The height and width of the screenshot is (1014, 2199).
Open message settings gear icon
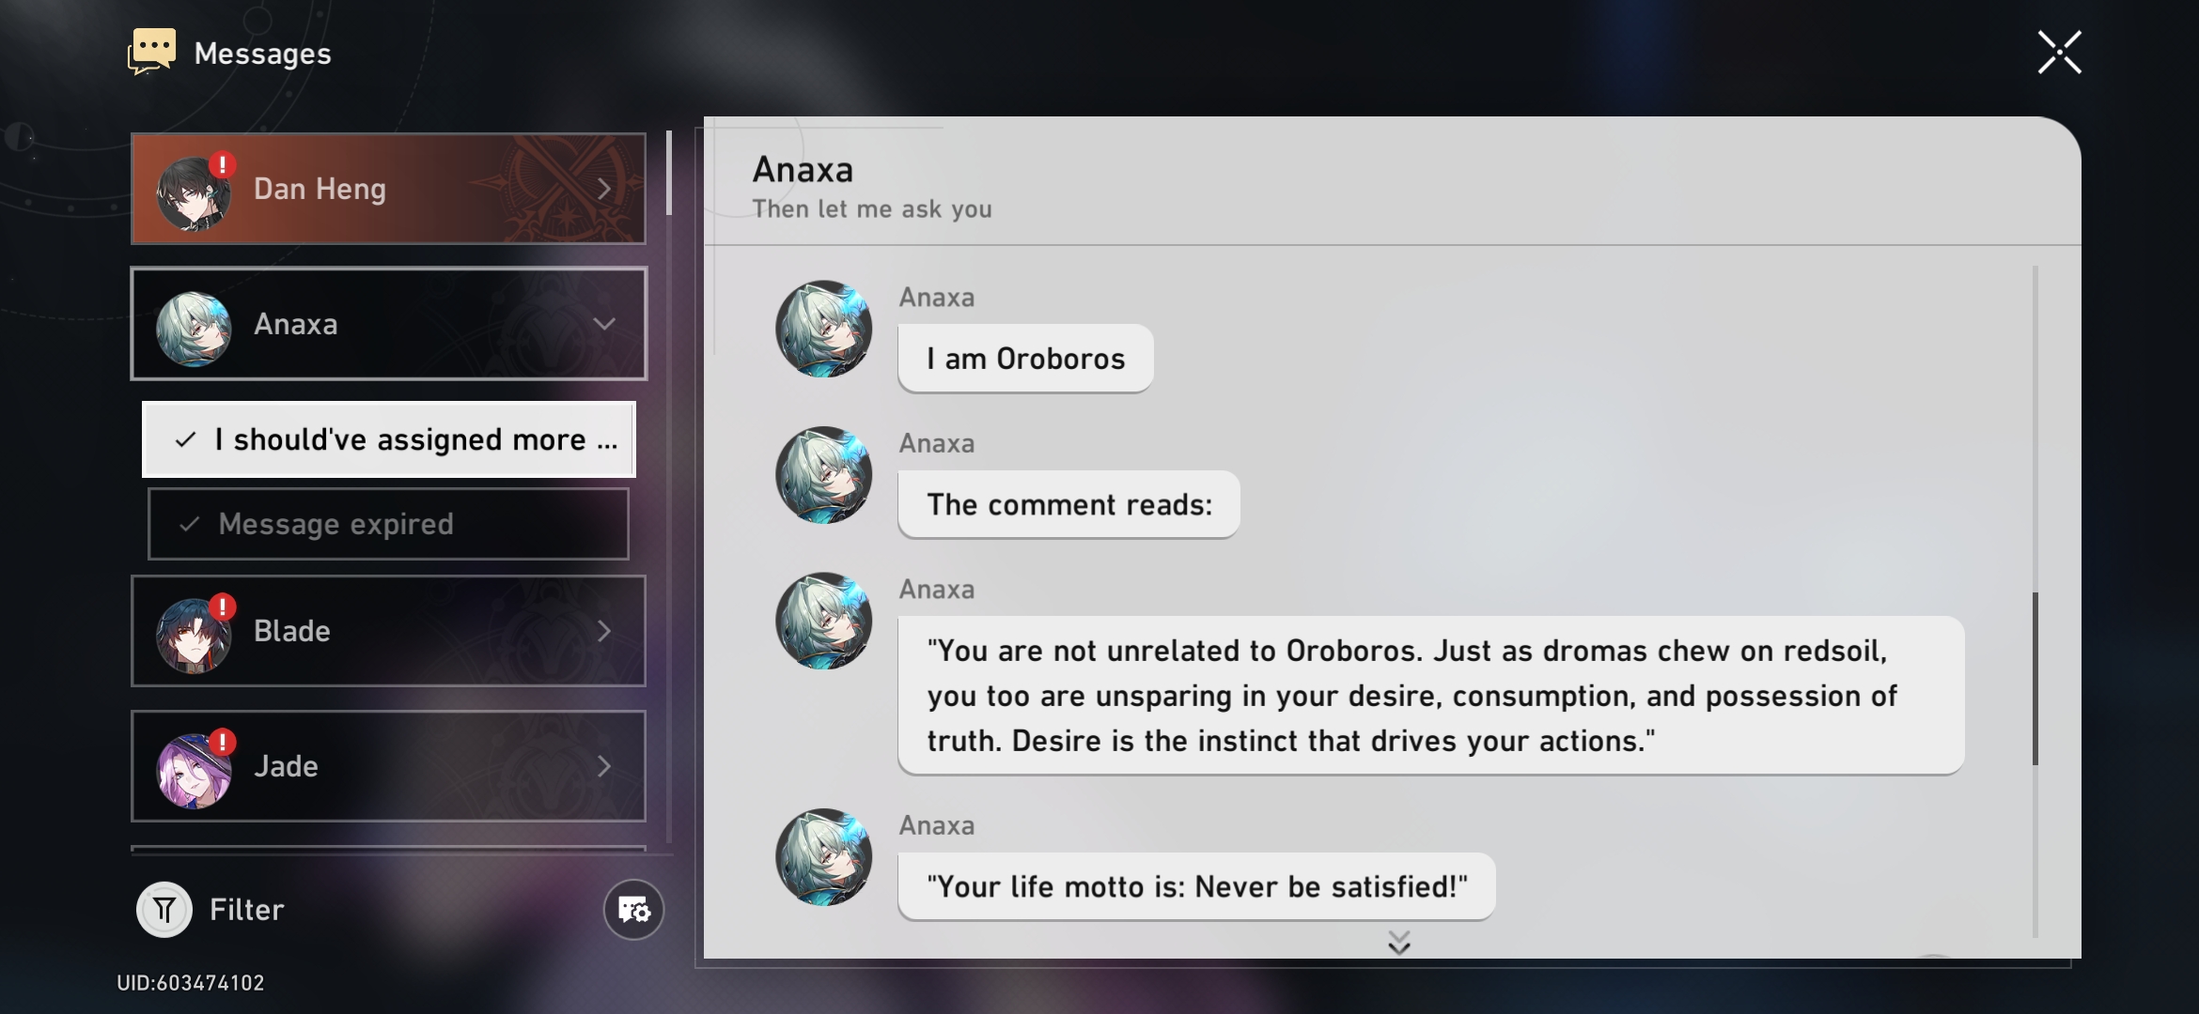(x=633, y=909)
